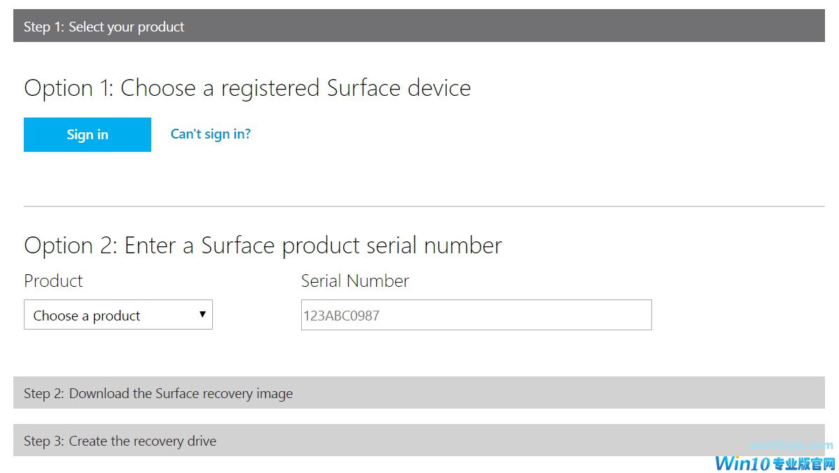The image size is (839, 473).
Task: Open the Choose a product dropdown
Action: coord(118,315)
